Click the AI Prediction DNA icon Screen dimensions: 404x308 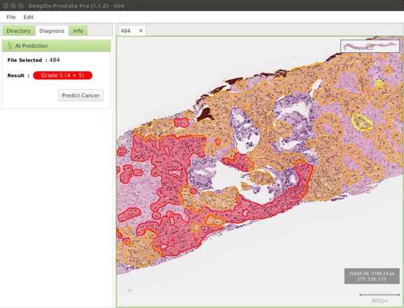point(9,46)
